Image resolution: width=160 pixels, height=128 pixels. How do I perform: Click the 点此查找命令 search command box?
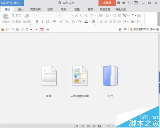[x=144, y=29]
